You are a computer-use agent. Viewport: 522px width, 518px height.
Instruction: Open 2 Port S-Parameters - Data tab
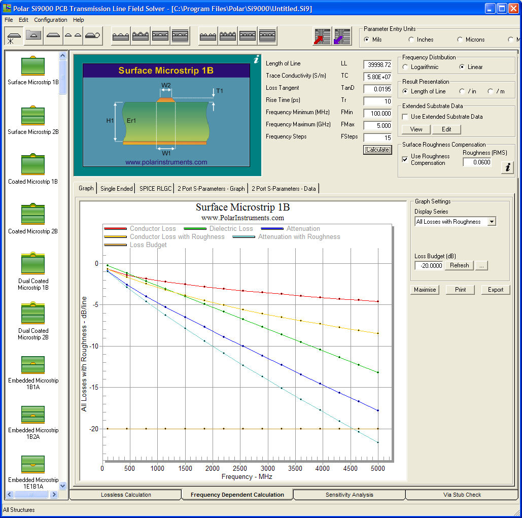coord(284,188)
